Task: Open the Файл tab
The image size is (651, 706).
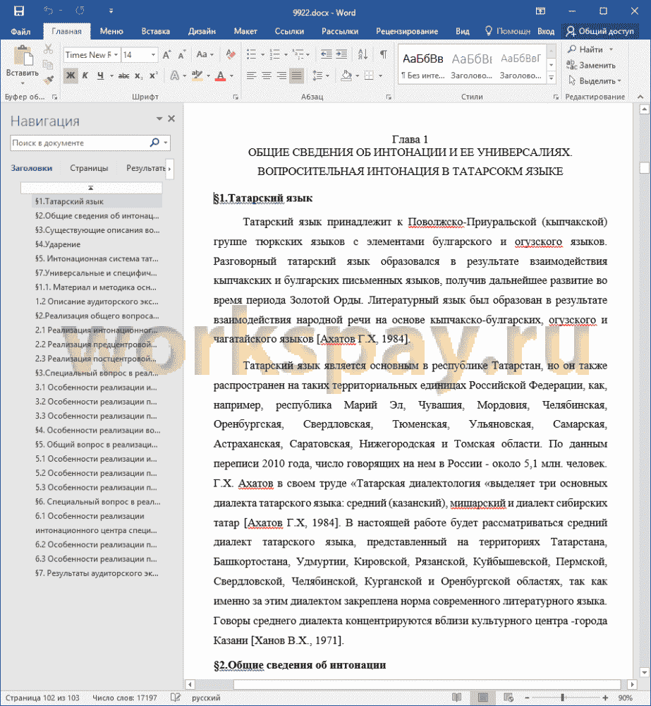Action: click(20, 32)
